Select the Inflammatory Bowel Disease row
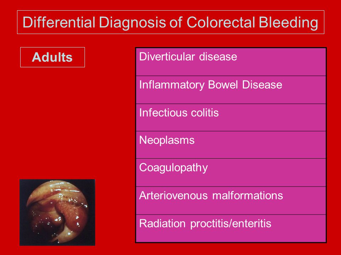This screenshot has width=341, height=255. pos(231,90)
